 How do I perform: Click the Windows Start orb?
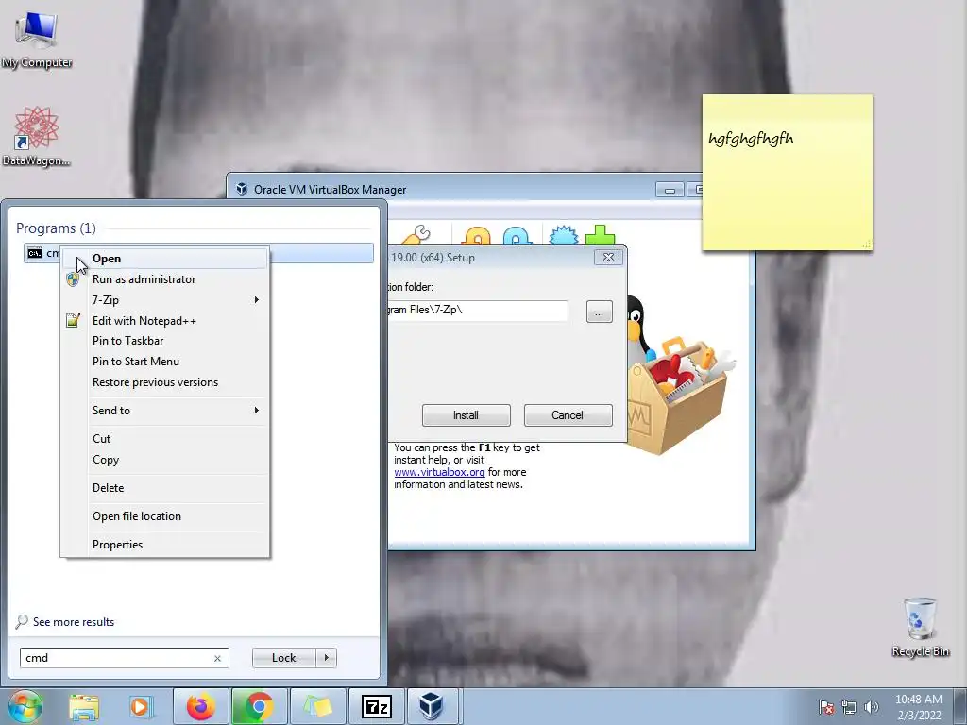tap(24, 706)
